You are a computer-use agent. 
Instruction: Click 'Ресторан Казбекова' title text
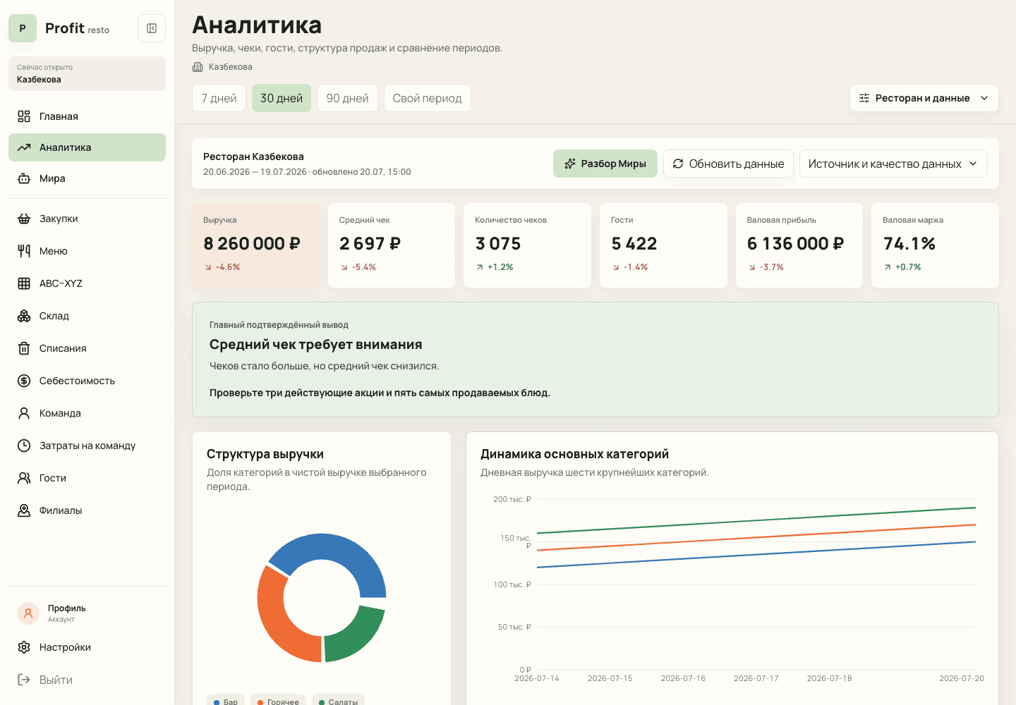tap(253, 157)
